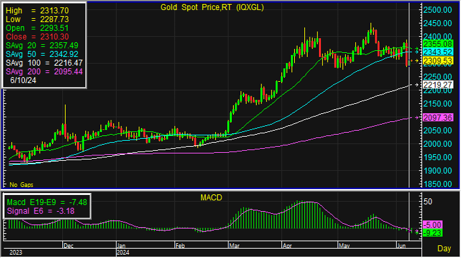Select the Close = 2310.30 readout
The height and width of the screenshot is (258, 461).
pyautogui.click(x=37, y=37)
